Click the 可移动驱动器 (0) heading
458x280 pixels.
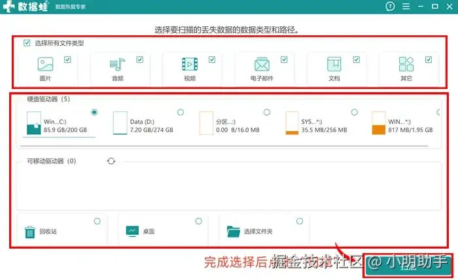coord(52,161)
